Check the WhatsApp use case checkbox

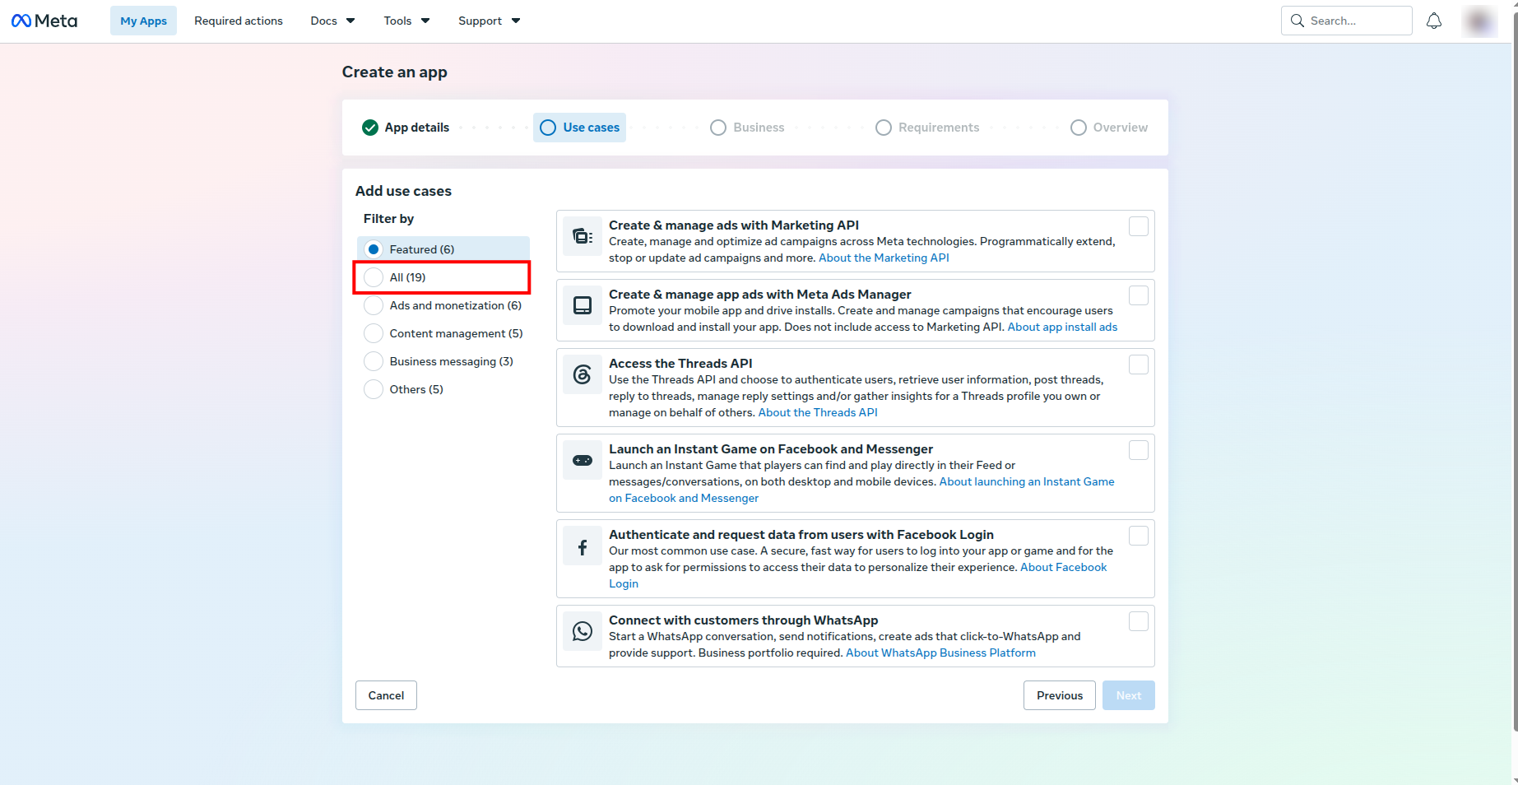coord(1139,621)
